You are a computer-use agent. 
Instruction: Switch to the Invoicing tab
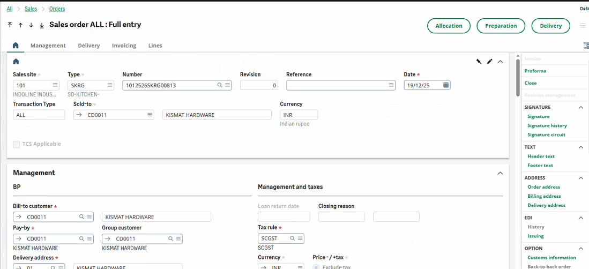(x=124, y=46)
